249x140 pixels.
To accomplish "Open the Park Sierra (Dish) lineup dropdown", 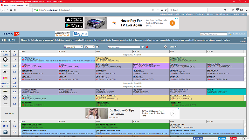I will (124, 47).
